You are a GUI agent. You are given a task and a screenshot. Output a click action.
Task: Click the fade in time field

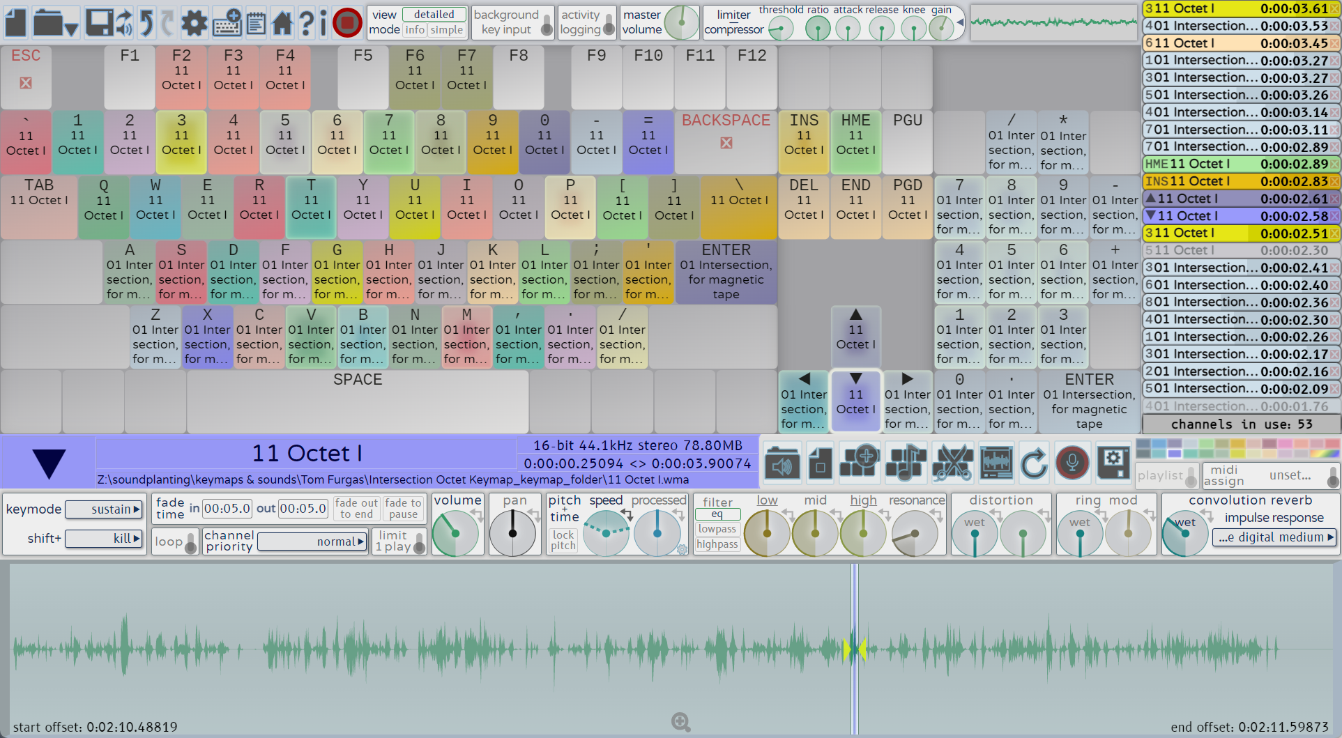pyautogui.click(x=227, y=509)
